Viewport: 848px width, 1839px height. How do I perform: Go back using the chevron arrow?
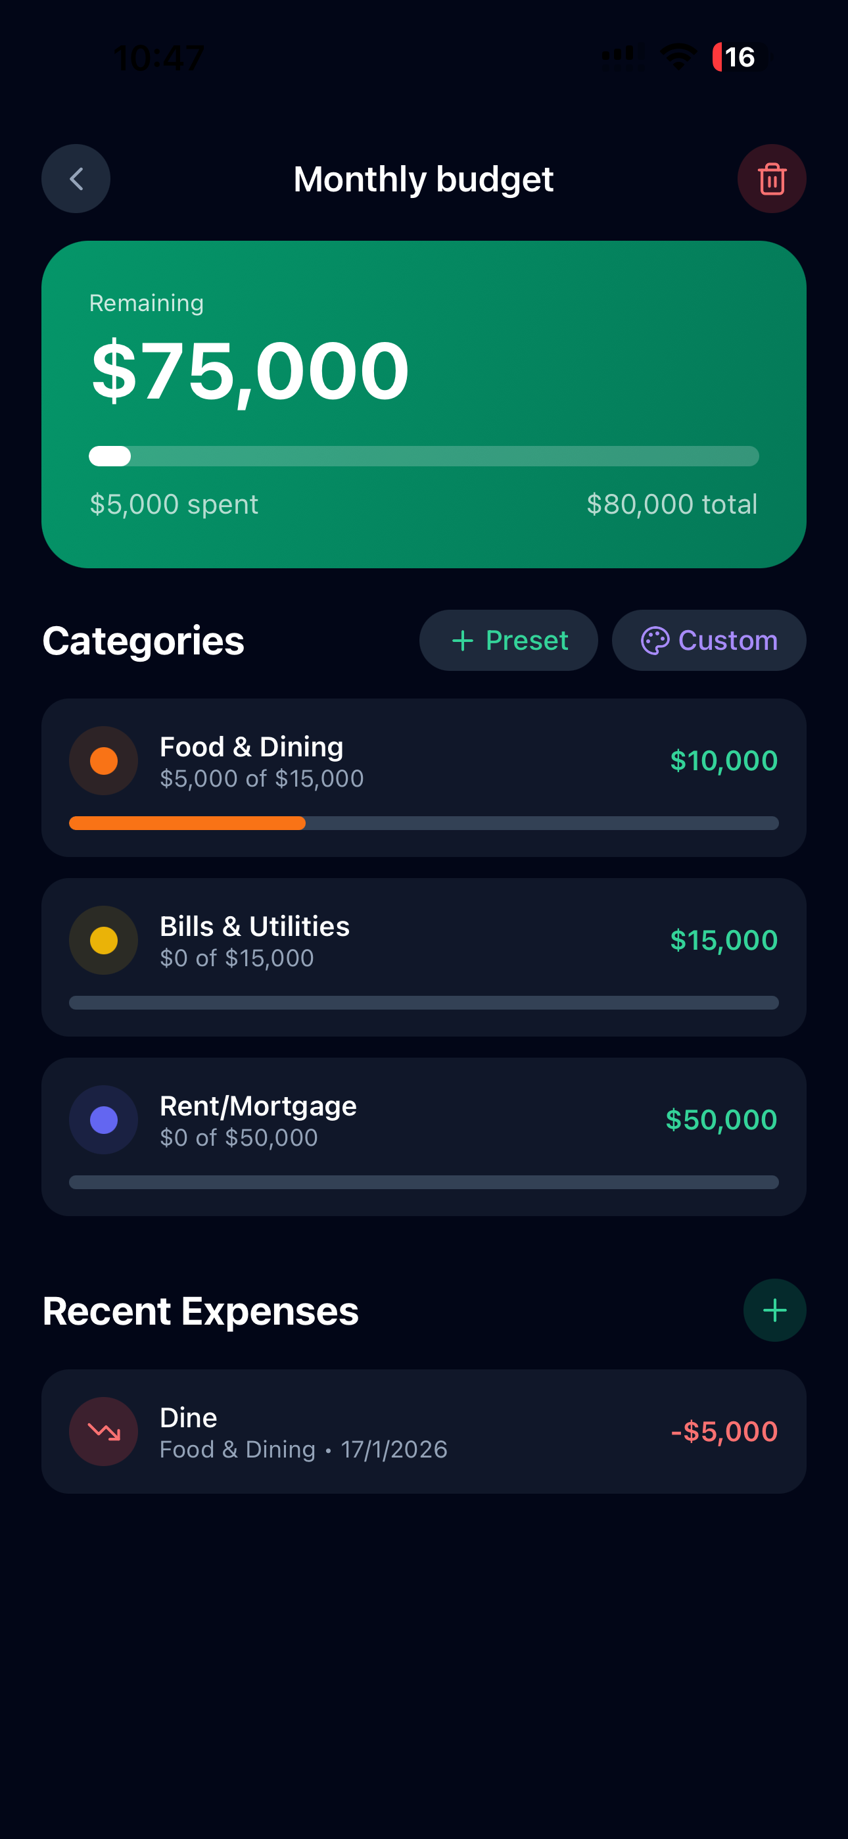coord(76,178)
